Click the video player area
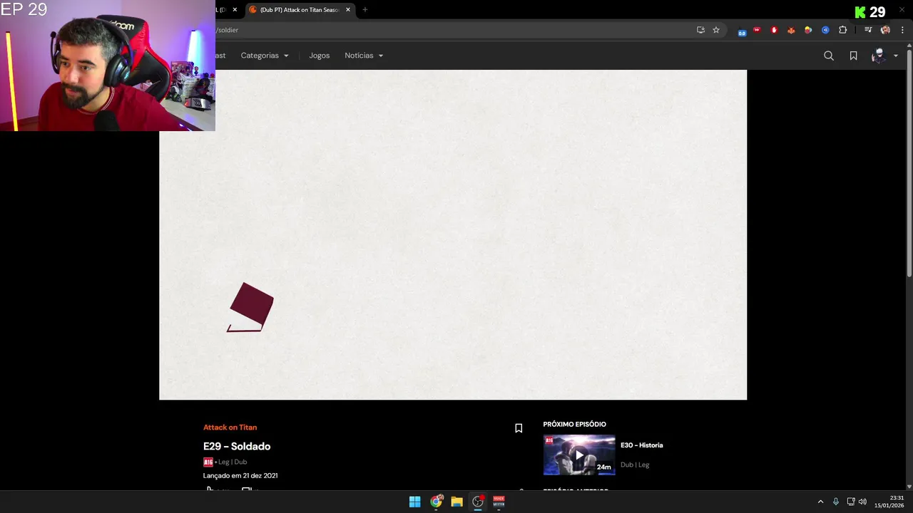 pyautogui.click(x=453, y=234)
